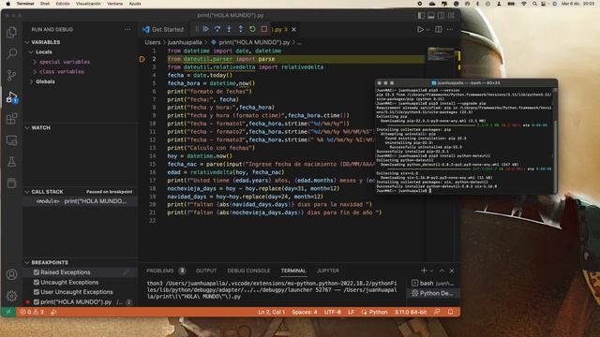This screenshot has width=600, height=337.
Task: Select the module call stack frame
Action: pos(81,201)
